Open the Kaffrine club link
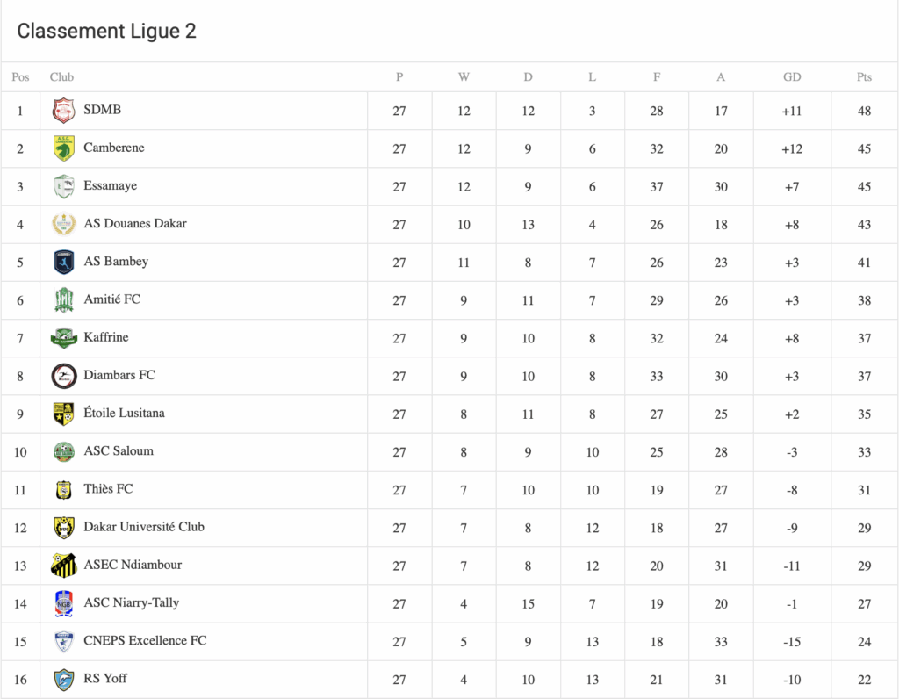The height and width of the screenshot is (699, 899). (105, 337)
